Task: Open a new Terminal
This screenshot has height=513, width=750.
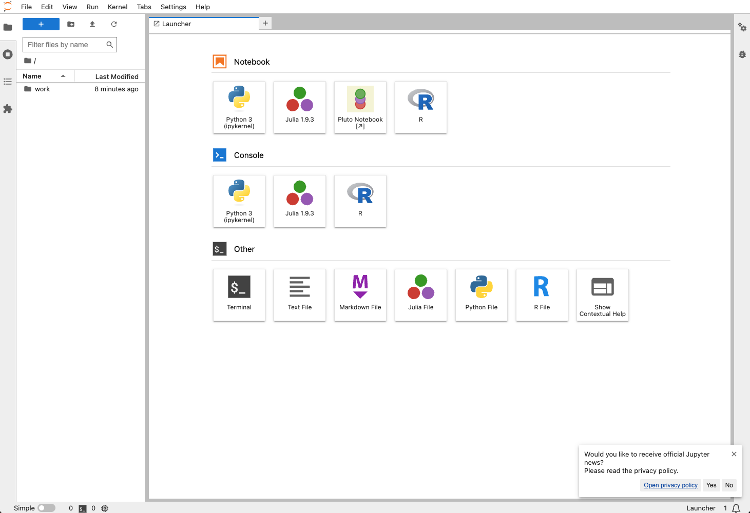Action: (239, 295)
